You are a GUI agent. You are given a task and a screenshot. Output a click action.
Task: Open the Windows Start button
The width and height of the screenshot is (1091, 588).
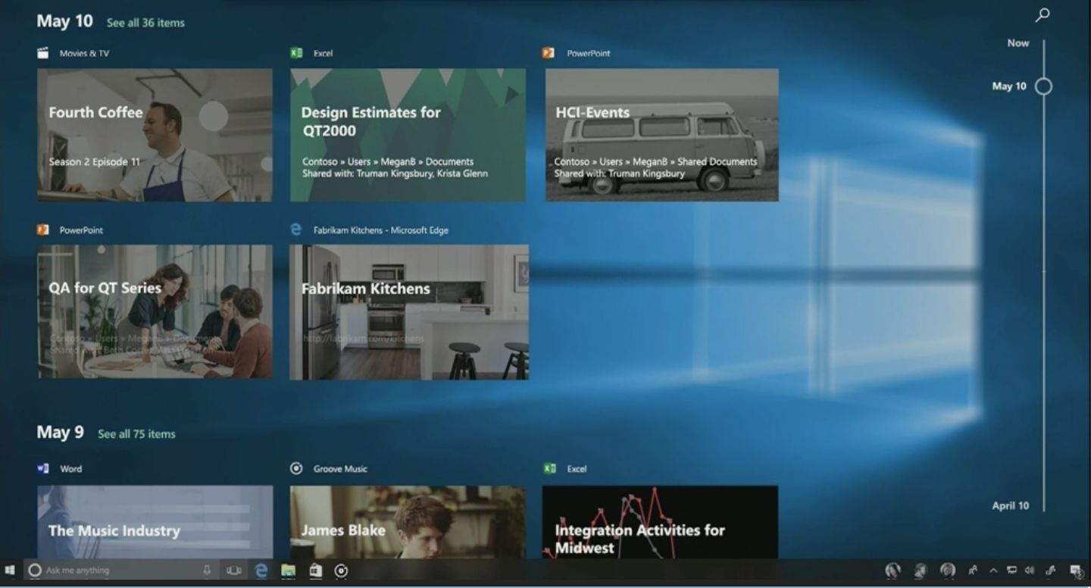coord(10,571)
